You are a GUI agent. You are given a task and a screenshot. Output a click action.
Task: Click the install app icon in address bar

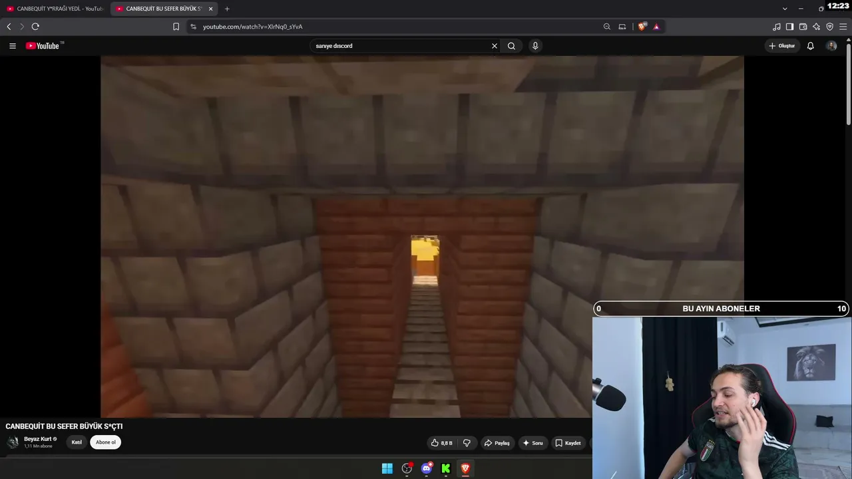[622, 27]
